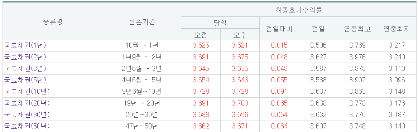Click morning yield 3.688
418x132 pixels.
click(x=201, y=115)
